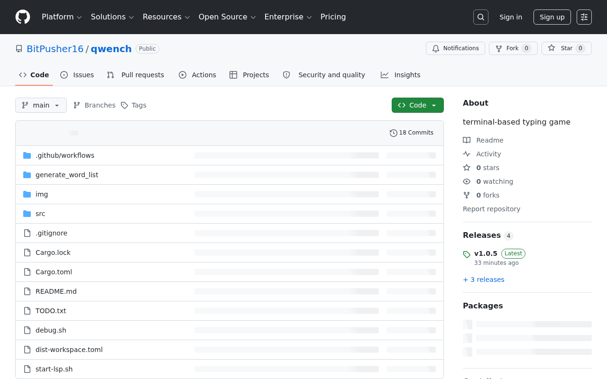
Task: Switch to the Actions tab
Action: pyautogui.click(x=197, y=75)
